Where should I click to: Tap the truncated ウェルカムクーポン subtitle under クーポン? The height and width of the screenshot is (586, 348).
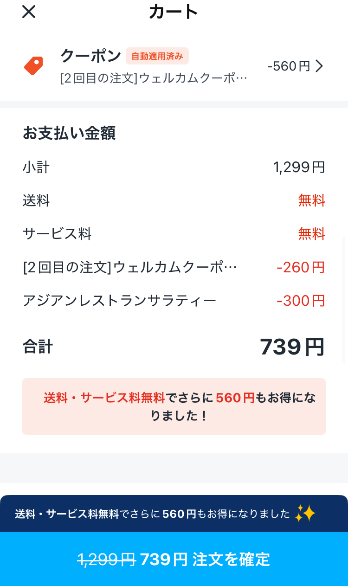point(154,77)
